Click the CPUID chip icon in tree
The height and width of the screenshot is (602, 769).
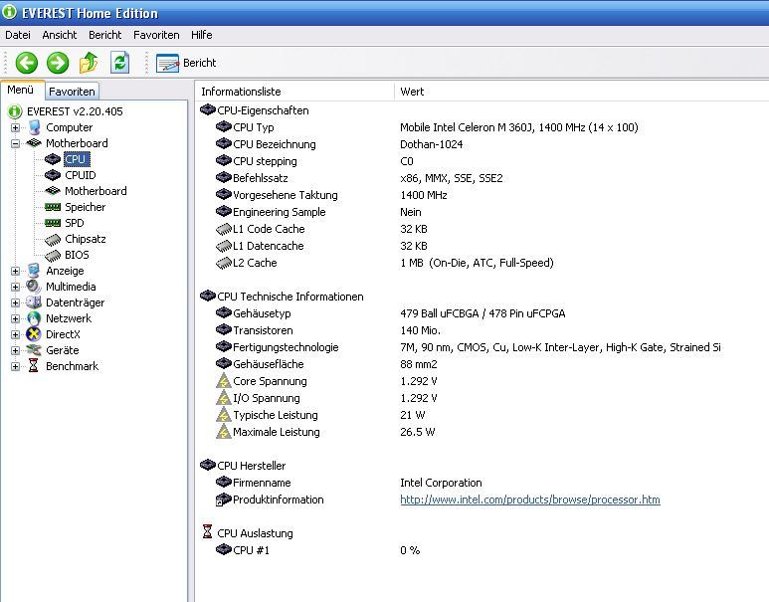click(53, 175)
